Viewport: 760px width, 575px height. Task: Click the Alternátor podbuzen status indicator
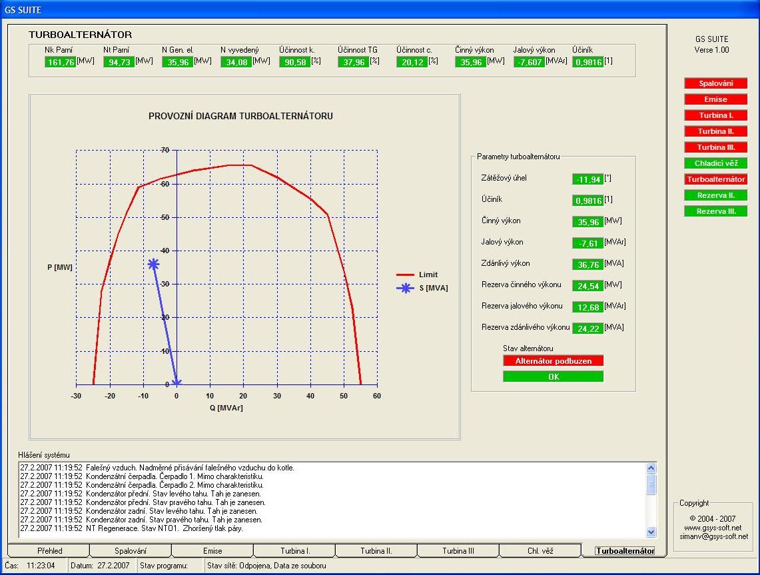tap(553, 360)
